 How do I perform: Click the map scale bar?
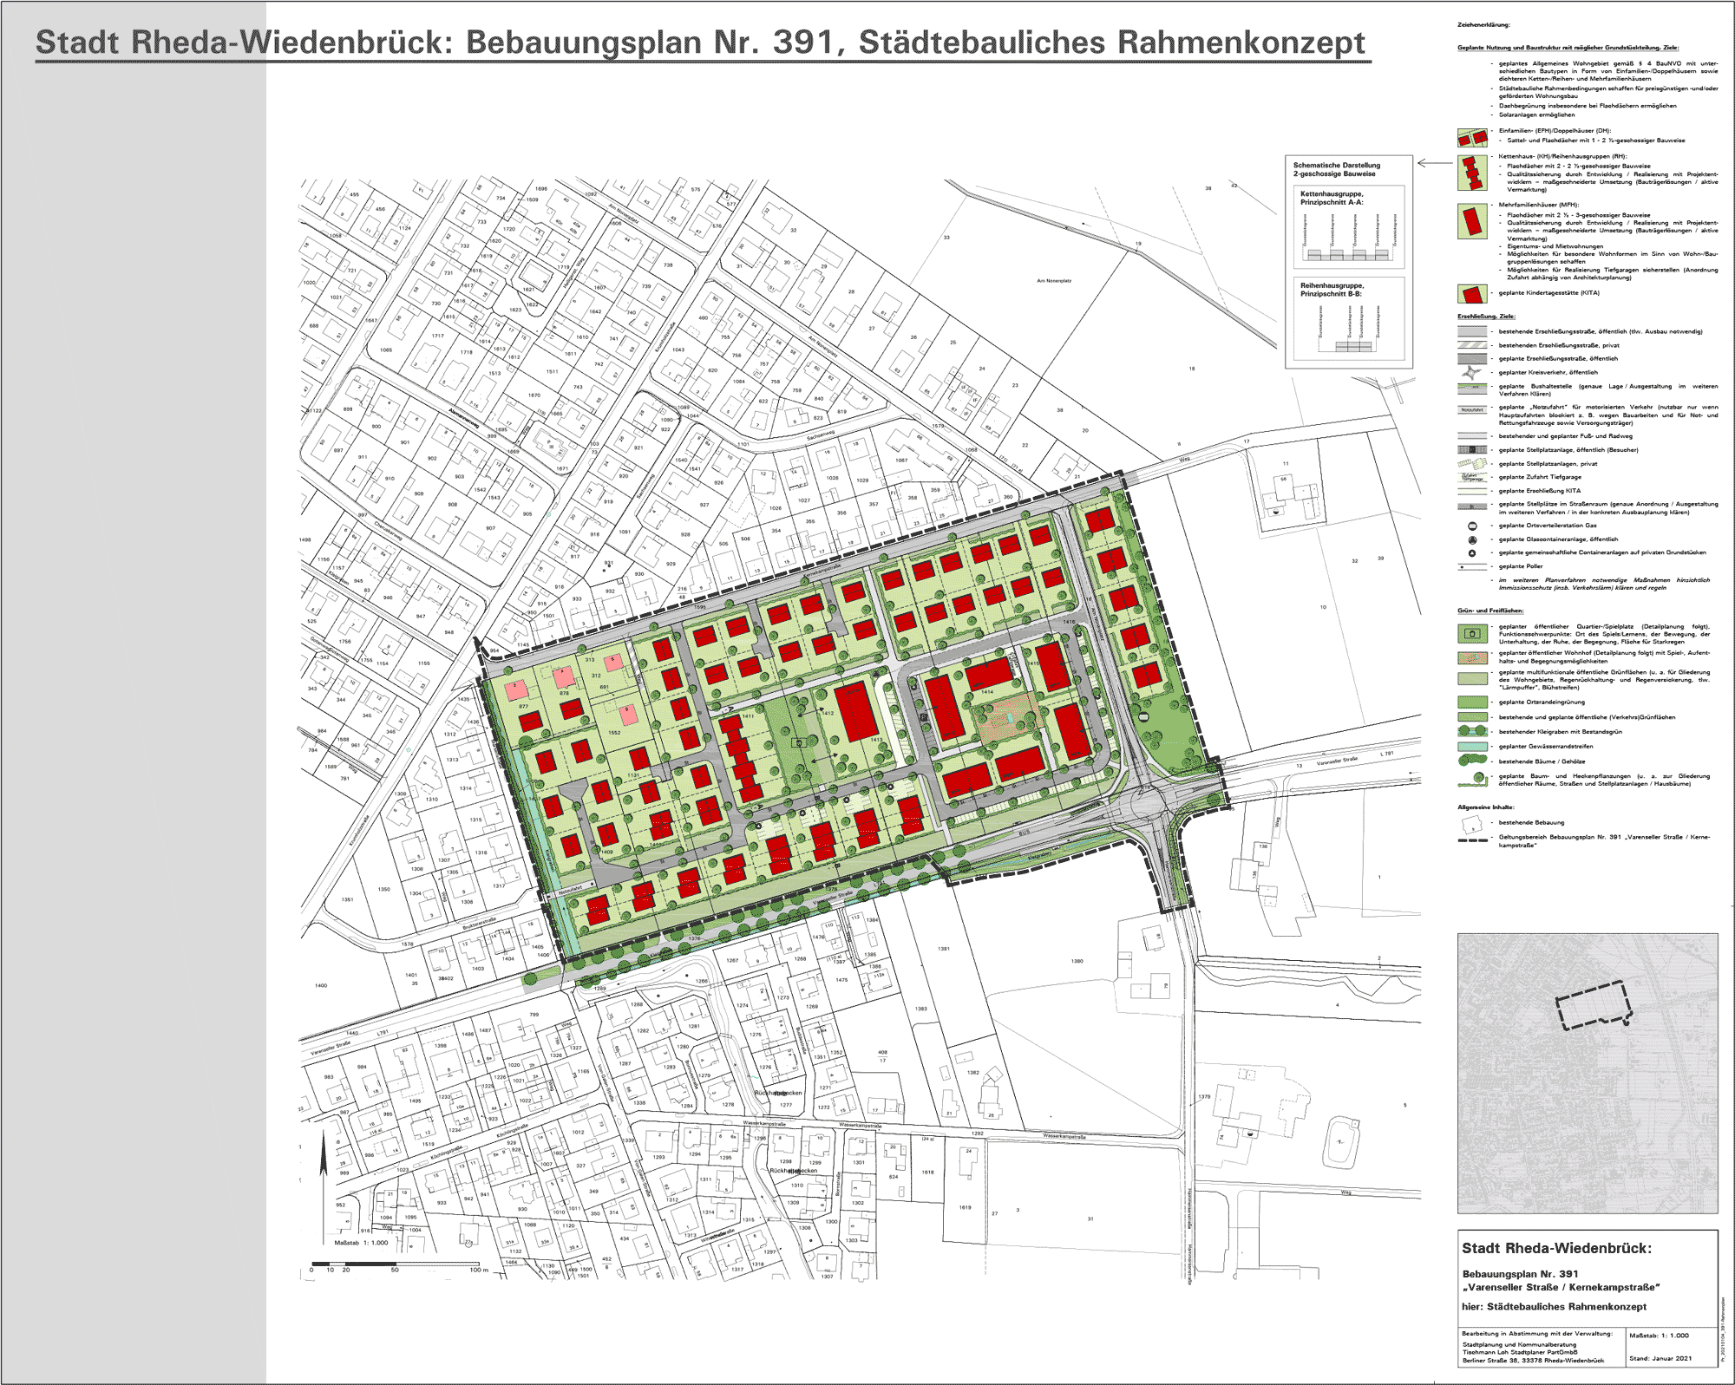click(x=397, y=1263)
